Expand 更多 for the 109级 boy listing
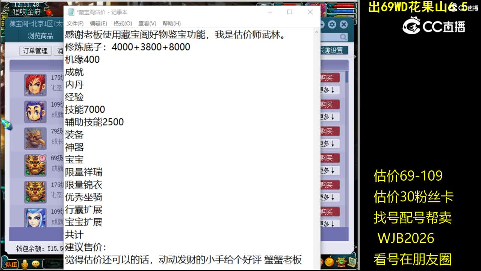The width and height of the screenshot is (481, 271). 330,117
